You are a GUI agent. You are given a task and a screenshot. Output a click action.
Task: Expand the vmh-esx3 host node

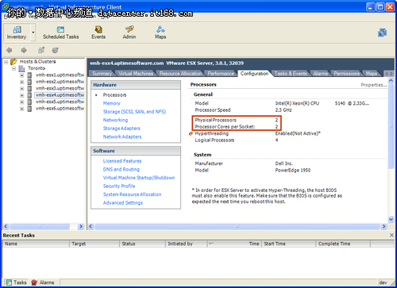click(x=22, y=89)
